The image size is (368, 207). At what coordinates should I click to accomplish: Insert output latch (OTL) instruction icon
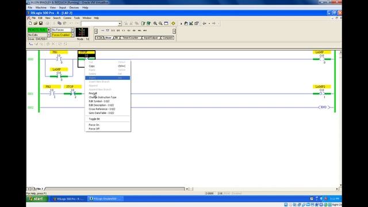(129, 30)
